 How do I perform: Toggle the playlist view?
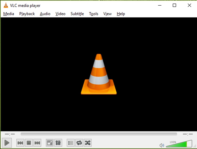(x=71, y=143)
